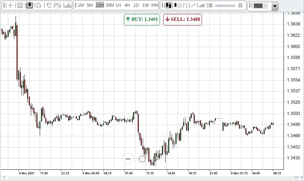304x181 pixels.
Task: Click the first toolbar group drag handle
Action: (4, 5)
